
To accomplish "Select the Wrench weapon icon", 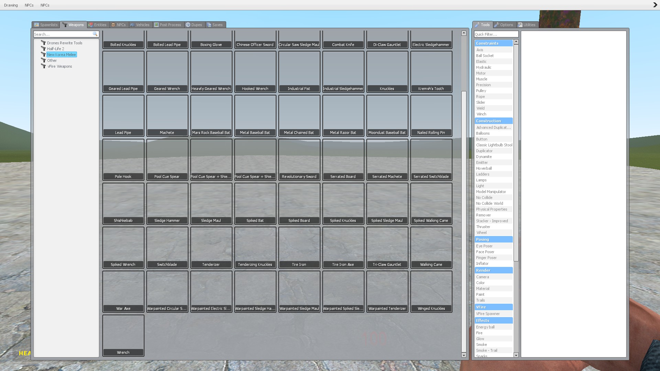I will [123, 336].
